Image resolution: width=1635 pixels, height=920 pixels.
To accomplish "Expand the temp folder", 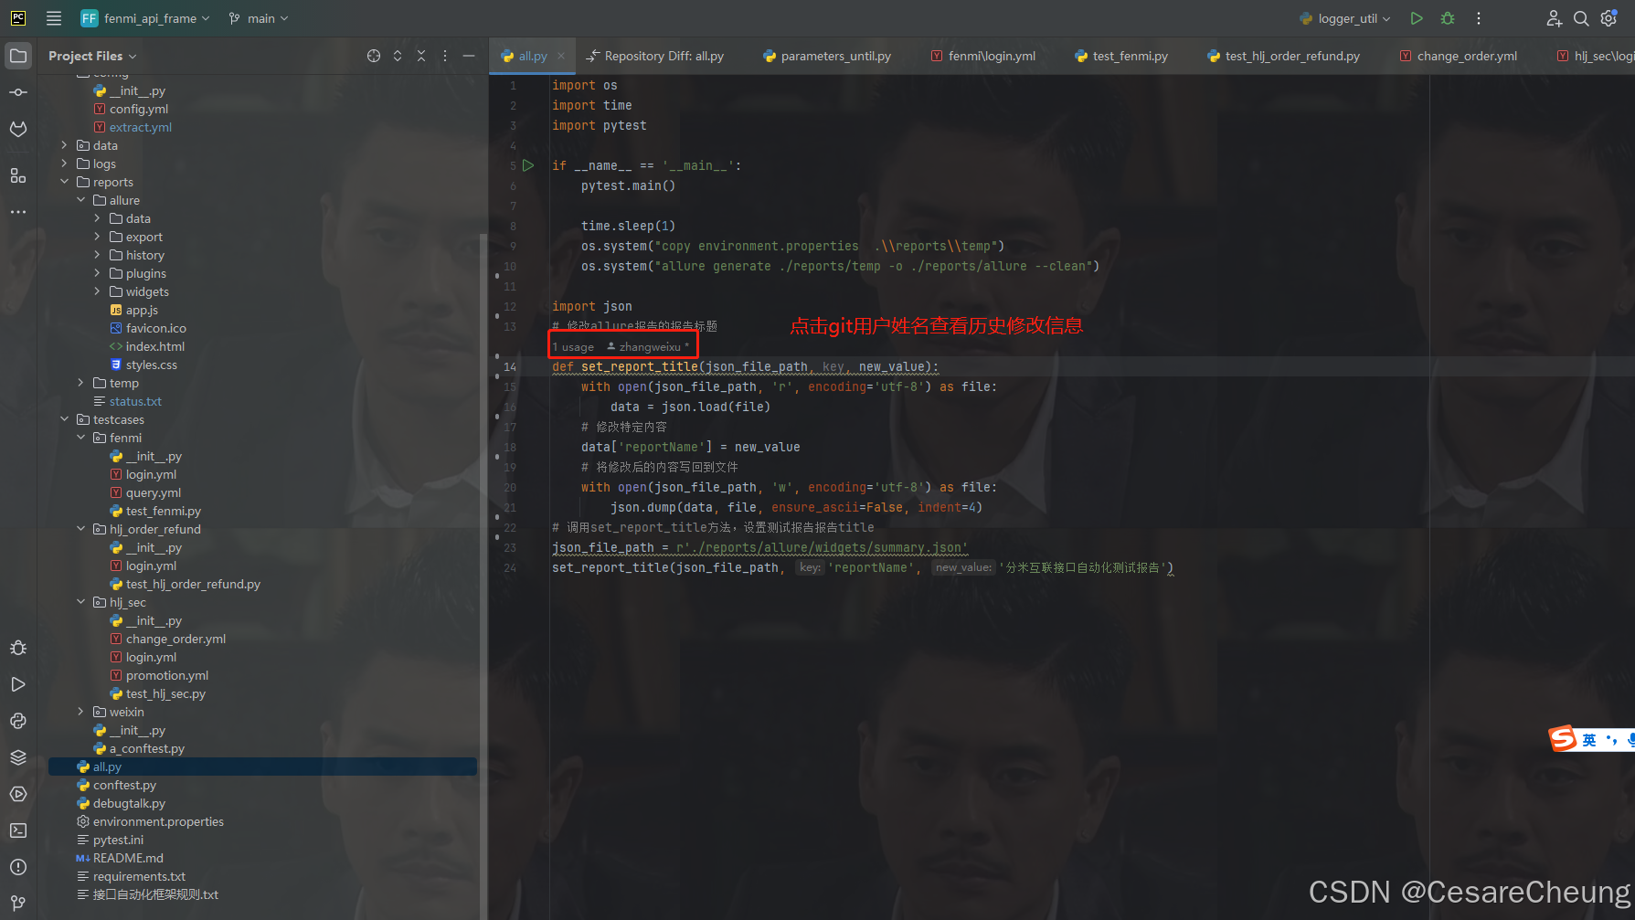I will pos(80,383).
